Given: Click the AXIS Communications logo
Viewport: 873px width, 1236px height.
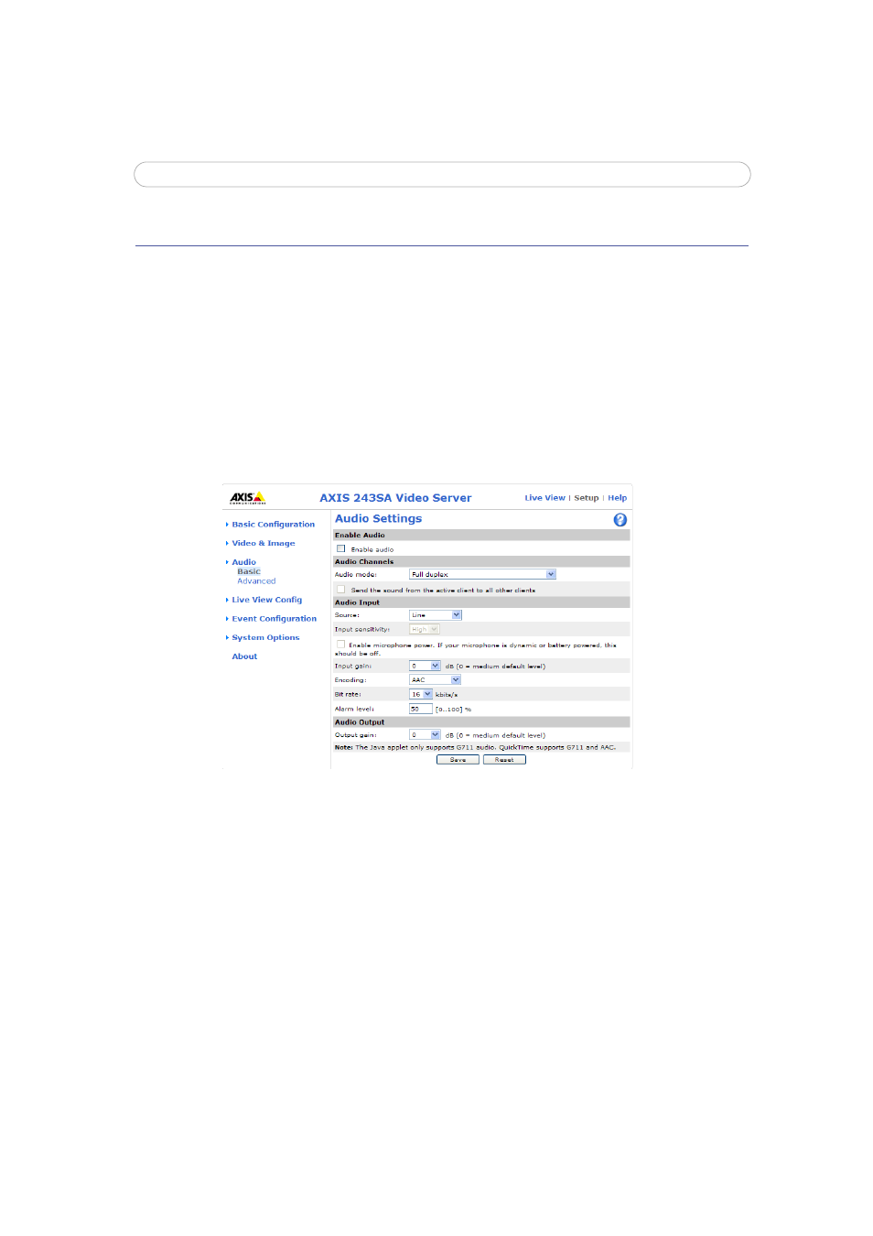Looking at the screenshot, I should [x=247, y=498].
